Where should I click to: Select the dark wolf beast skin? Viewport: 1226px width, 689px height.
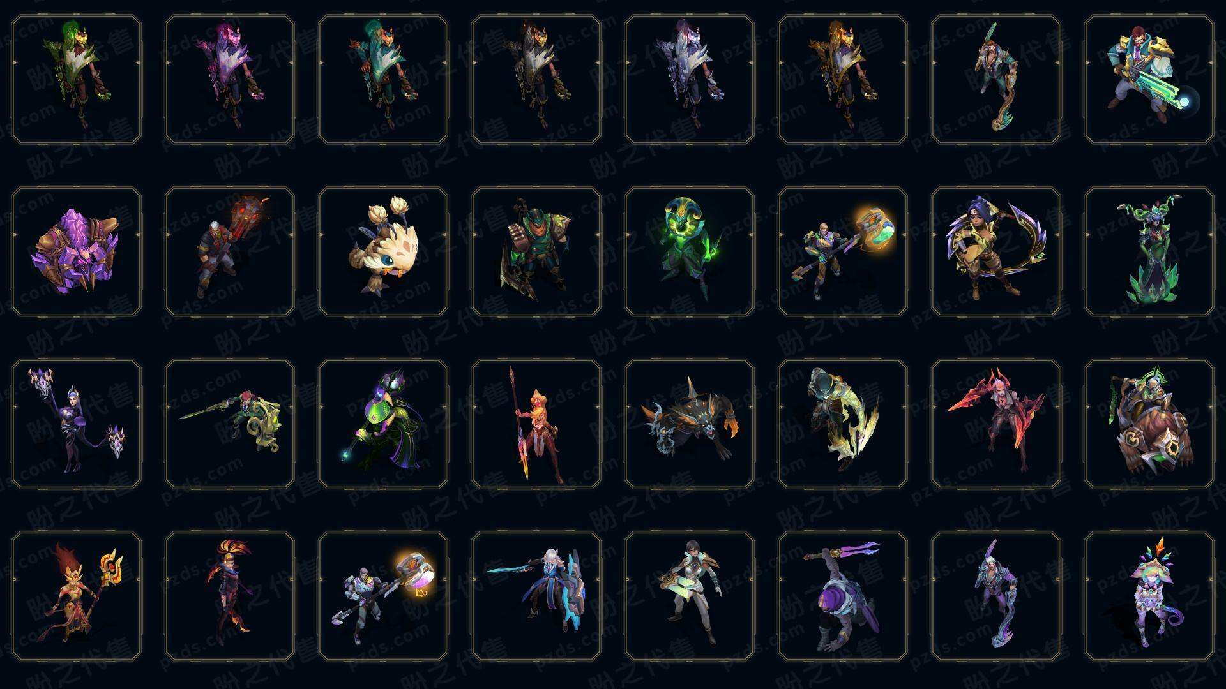pos(690,424)
